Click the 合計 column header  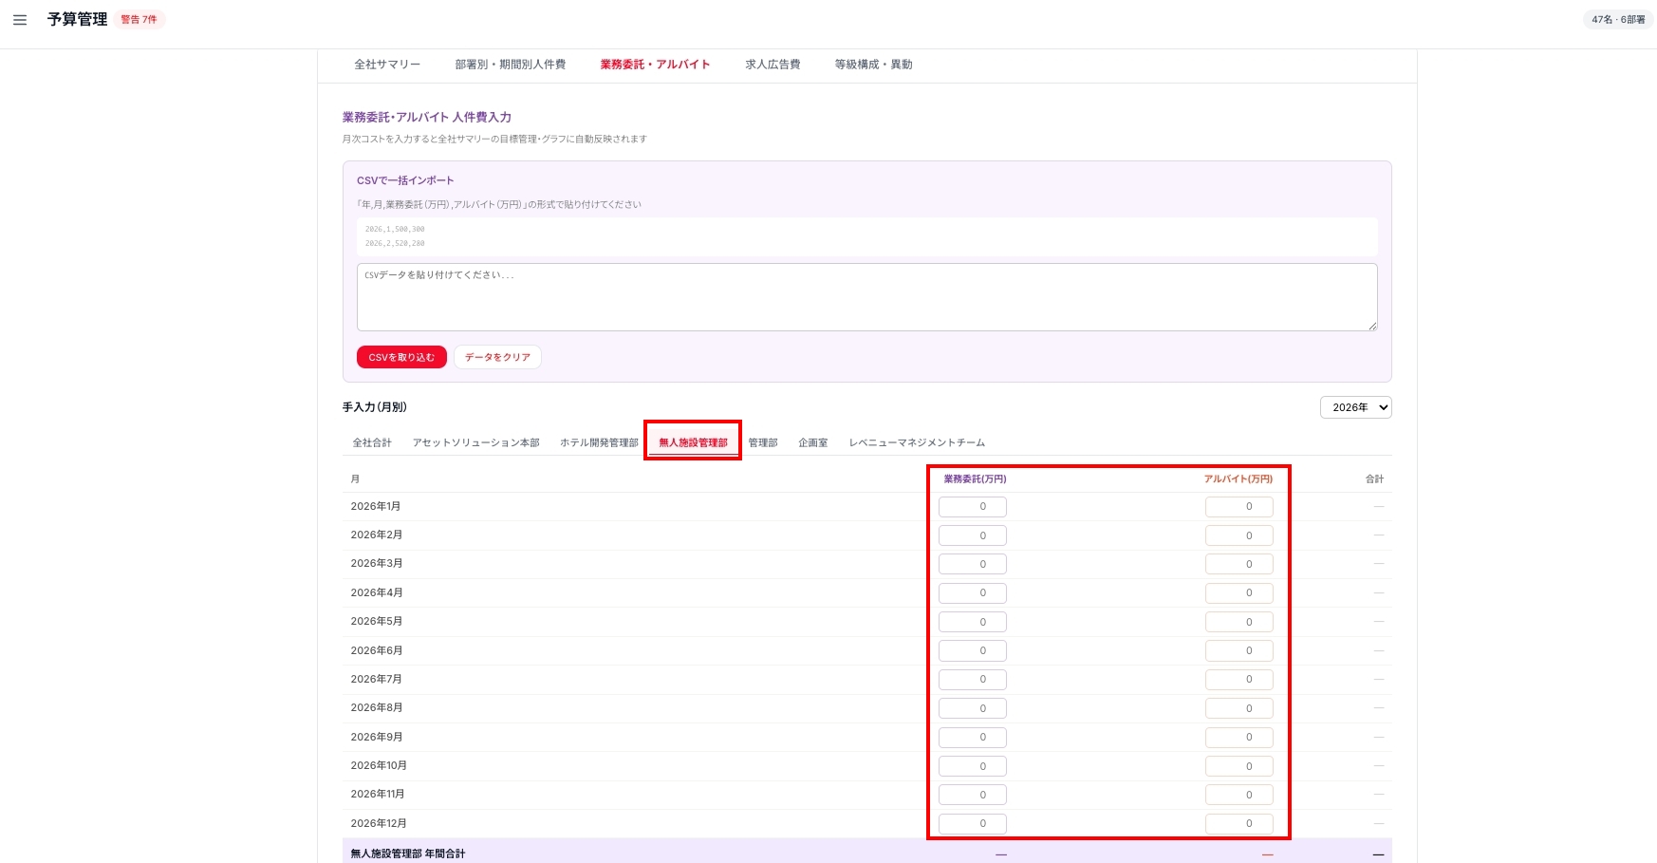(1374, 479)
